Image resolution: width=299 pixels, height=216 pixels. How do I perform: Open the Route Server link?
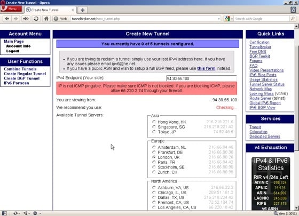point(261,98)
